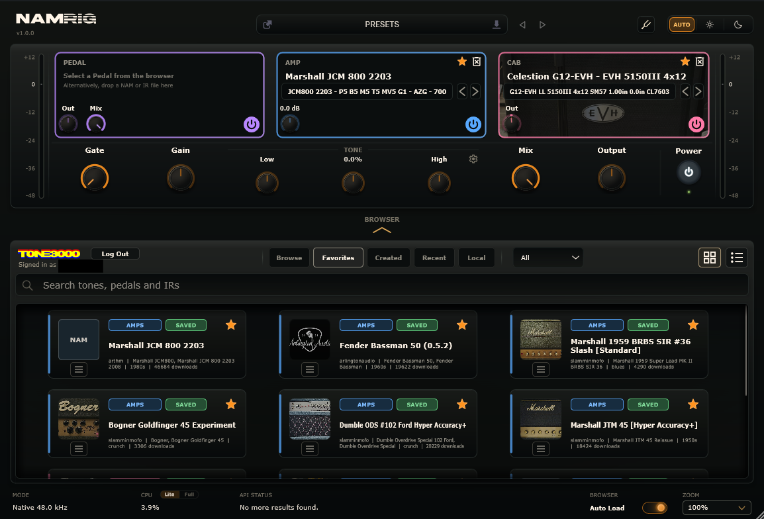The height and width of the screenshot is (519, 764).
Task: Select previous AMP model file
Action: pyautogui.click(x=462, y=91)
